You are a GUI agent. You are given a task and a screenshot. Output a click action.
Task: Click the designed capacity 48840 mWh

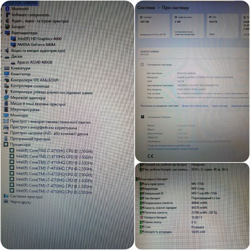click(199, 203)
